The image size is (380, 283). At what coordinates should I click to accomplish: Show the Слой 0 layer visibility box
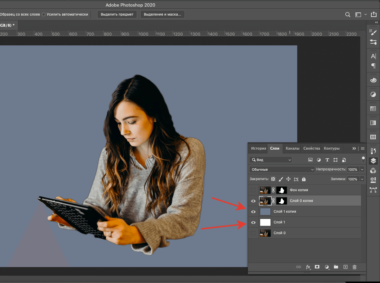253,233
